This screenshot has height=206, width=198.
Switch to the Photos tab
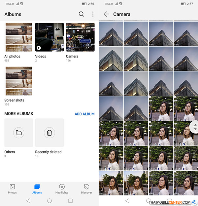click(12, 189)
